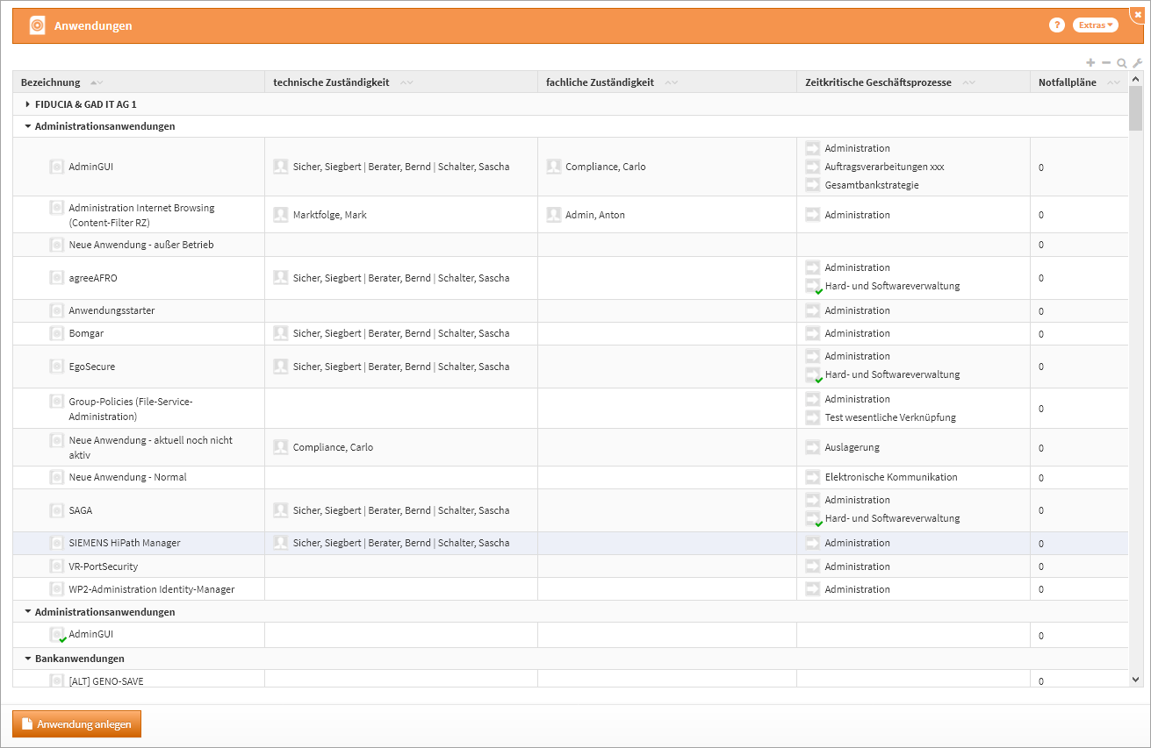Click the Anwendung anlegen button
The height and width of the screenshot is (748, 1151).
pos(76,723)
